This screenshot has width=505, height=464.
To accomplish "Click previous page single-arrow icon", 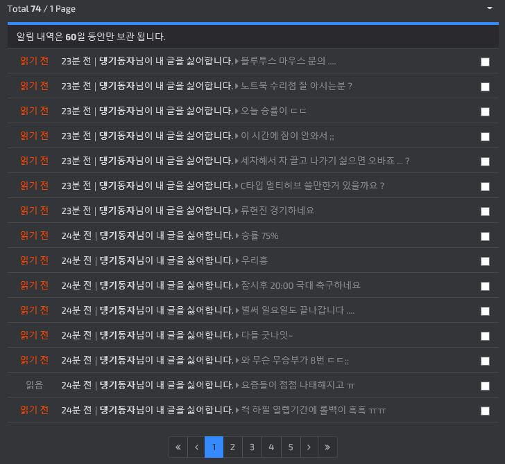I will click(196, 447).
